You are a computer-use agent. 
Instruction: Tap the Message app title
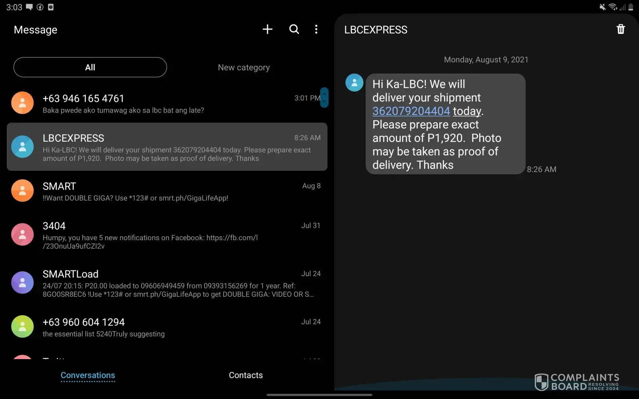point(36,30)
